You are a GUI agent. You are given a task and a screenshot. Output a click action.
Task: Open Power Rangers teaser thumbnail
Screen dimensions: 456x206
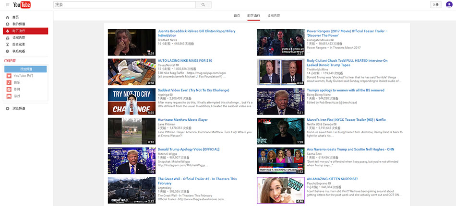281,42
